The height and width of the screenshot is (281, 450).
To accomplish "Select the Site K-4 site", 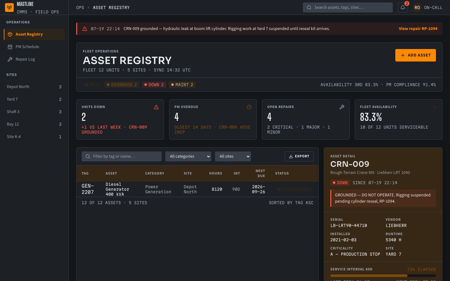I will (x=34, y=137).
